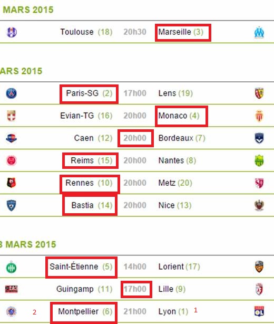
Task: Click the Lens club crest icon
Action: (x=259, y=93)
